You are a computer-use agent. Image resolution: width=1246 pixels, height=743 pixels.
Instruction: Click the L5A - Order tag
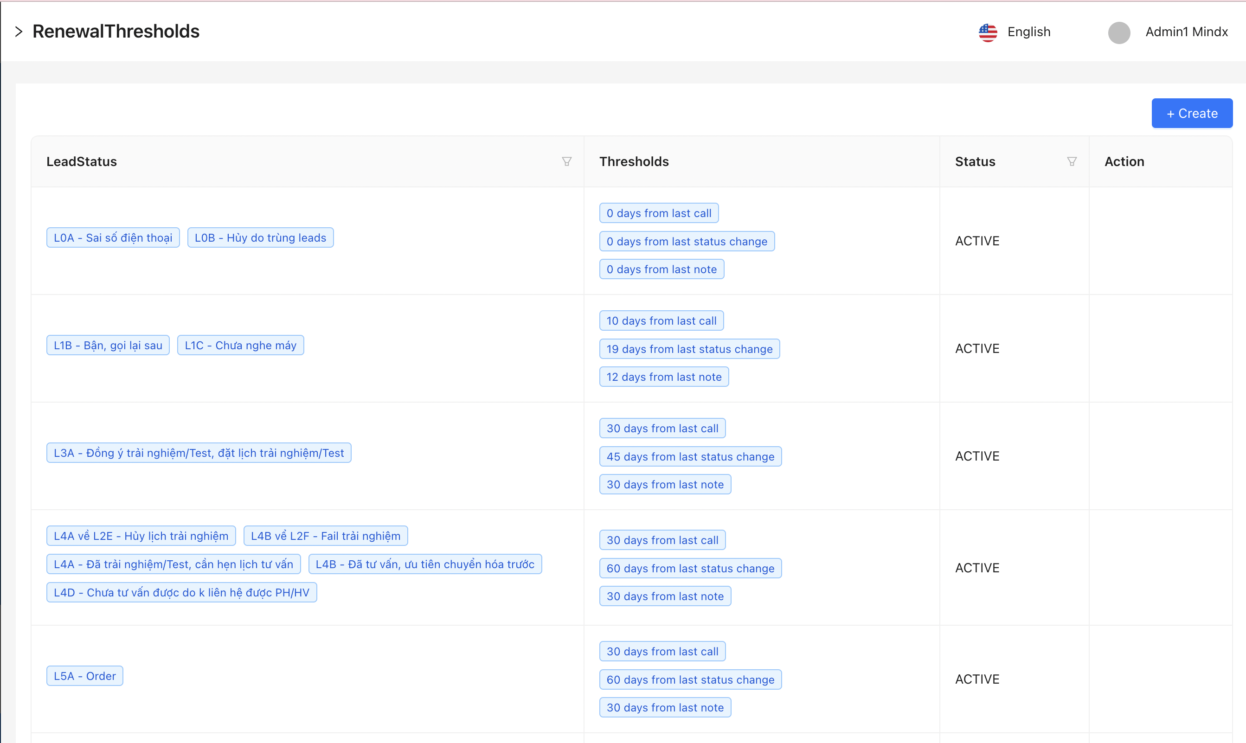point(84,675)
